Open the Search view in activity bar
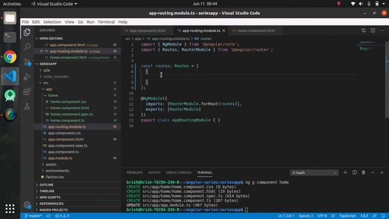389x219 pixels. (x=27, y=47)
